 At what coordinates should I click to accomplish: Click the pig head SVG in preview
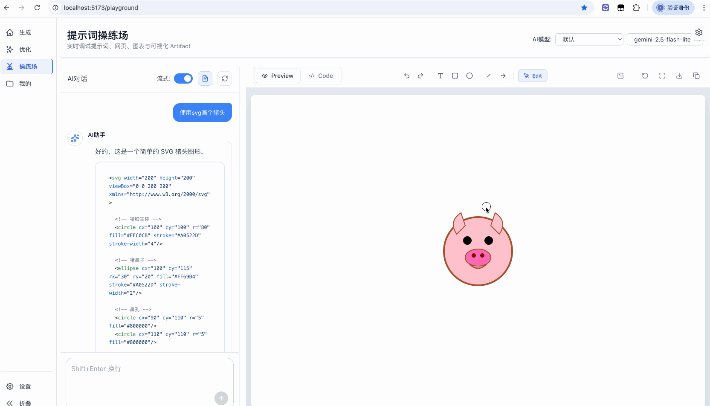pos(478,250)
